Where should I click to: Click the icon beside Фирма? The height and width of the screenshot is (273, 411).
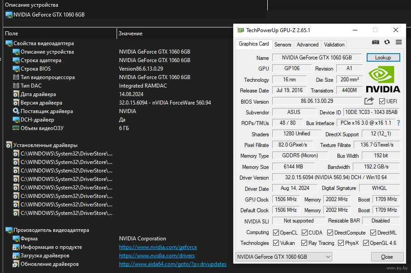[x=16, y=239]
